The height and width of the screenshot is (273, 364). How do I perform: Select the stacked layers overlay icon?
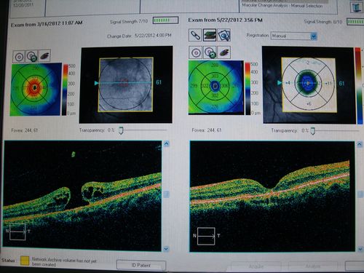click(x=210, y=35)
